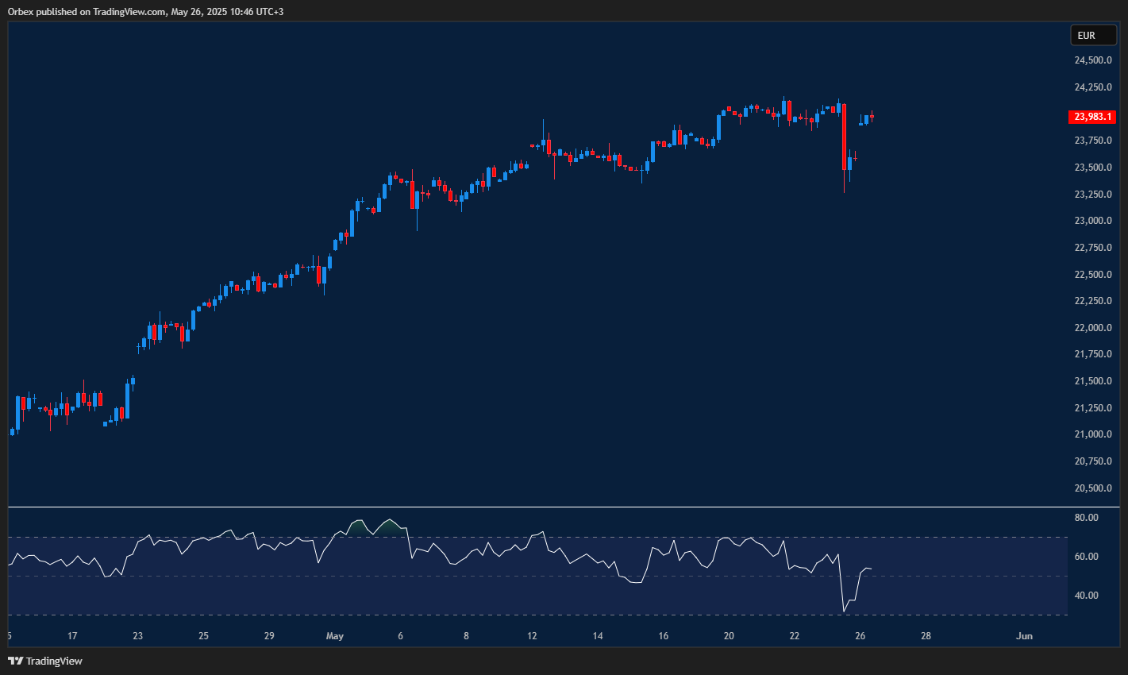Select the tall blue spike candle near May 12
The image size is (1128, 675).
544,143
